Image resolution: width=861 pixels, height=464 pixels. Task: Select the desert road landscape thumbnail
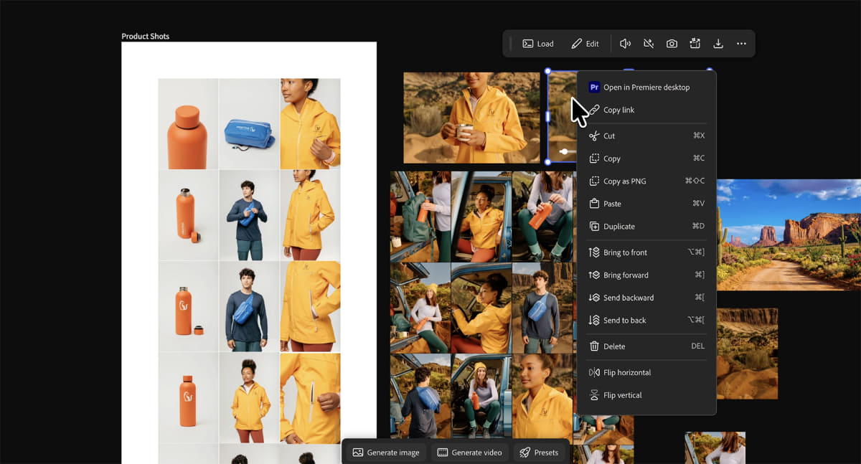coord(789,235)
